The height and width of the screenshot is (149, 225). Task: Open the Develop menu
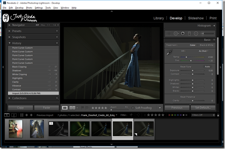19,8
